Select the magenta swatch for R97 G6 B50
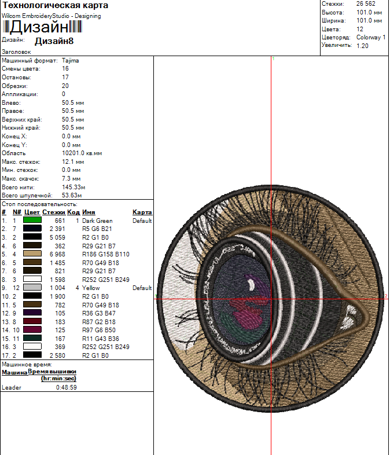The width and height of the screenshot is (390, 455). [x=32, y=329]
